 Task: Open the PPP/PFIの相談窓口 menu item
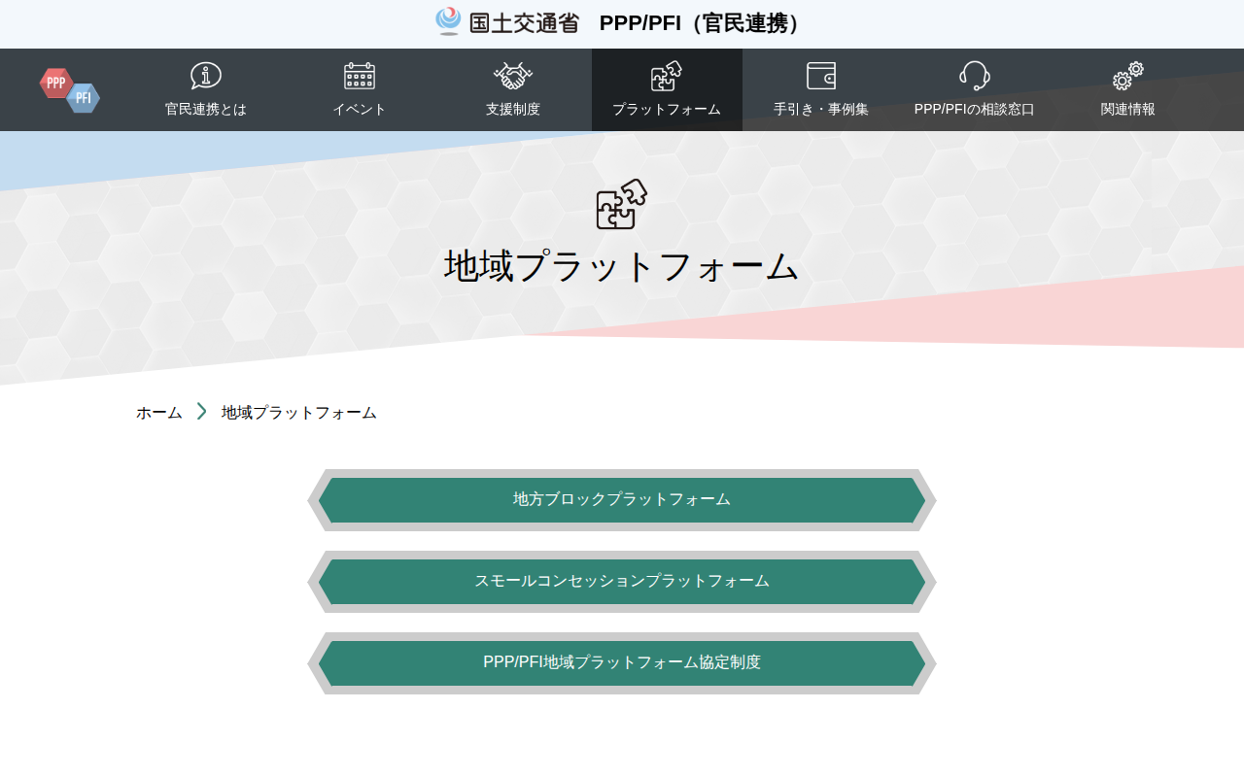975,90
